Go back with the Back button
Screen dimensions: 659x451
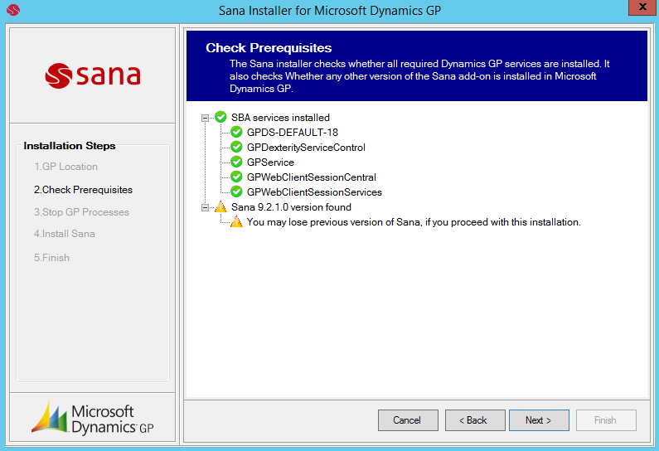pos(475,420)
